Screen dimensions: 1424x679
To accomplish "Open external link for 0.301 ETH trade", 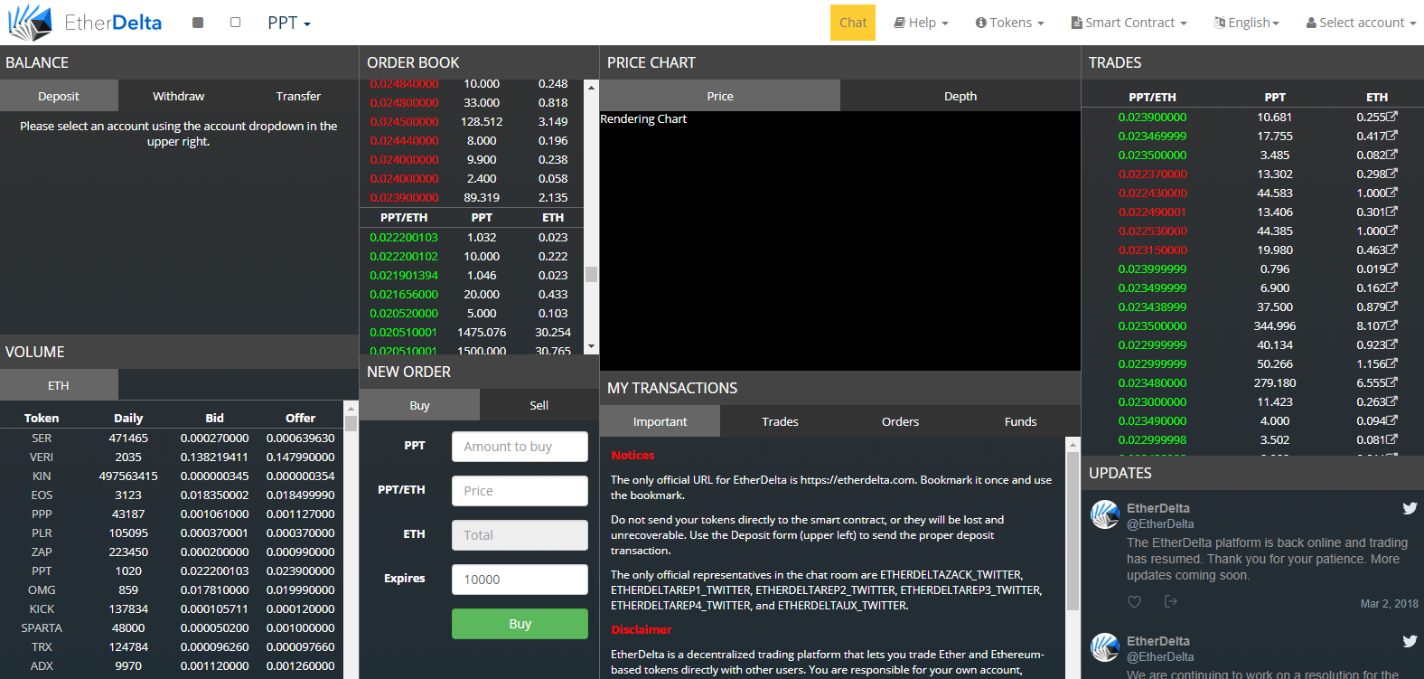I will pyautogui.click(x=1392, y=212).
